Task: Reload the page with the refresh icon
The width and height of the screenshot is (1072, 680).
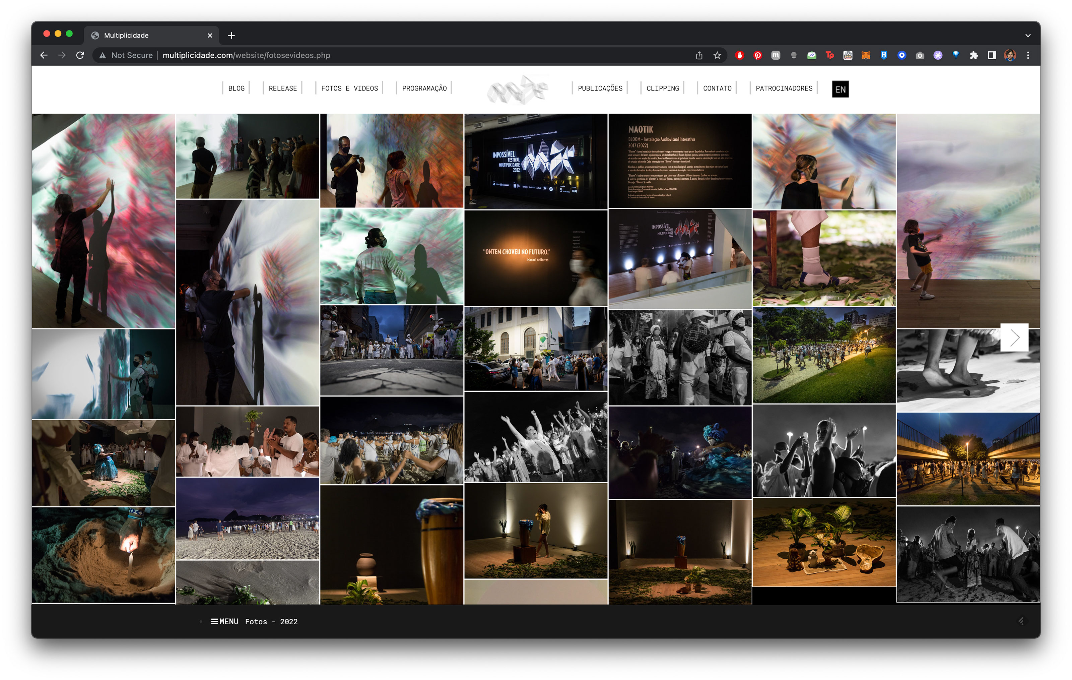Action: click(80, 55)
